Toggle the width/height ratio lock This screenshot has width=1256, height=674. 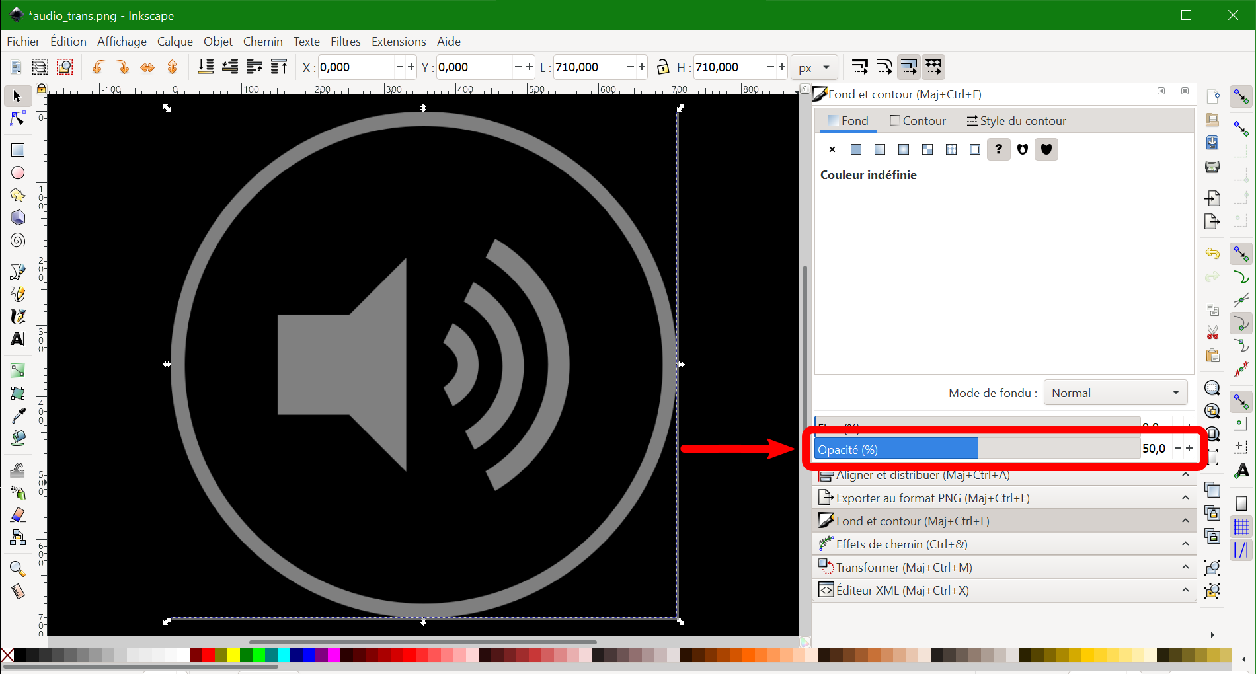pos(662,67)
